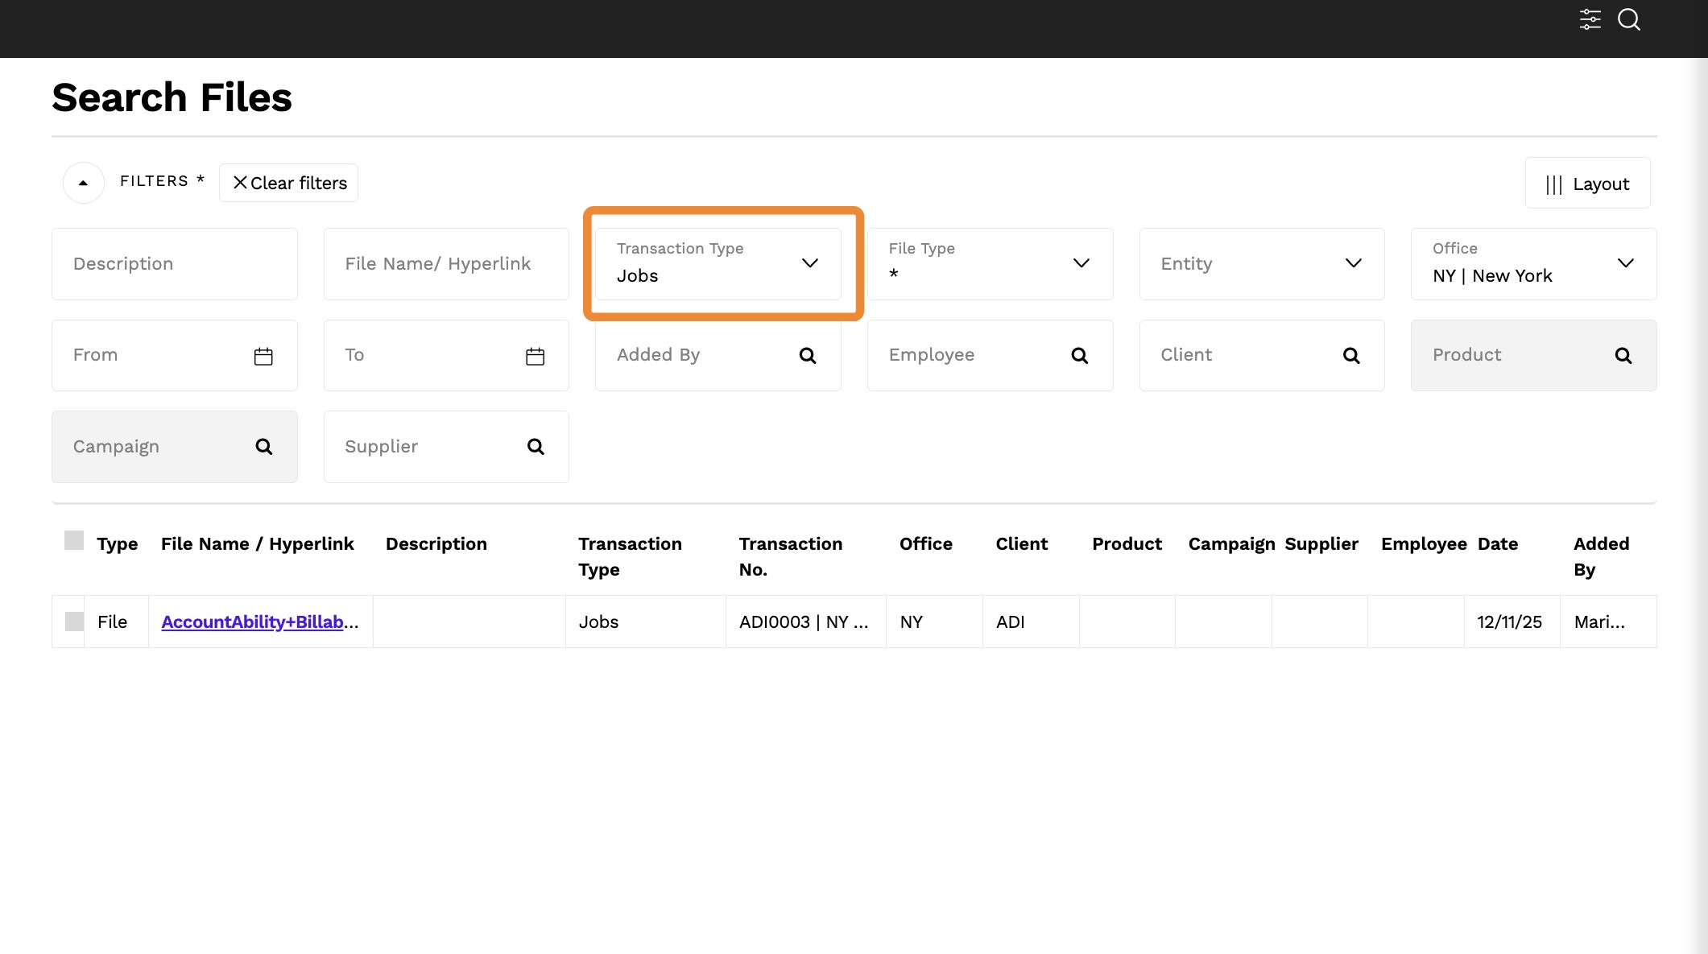The width and height of the screenshot is (1708, 954).
Task: Tick the select-all checkbox in table header
Action: tap(74, 541)
